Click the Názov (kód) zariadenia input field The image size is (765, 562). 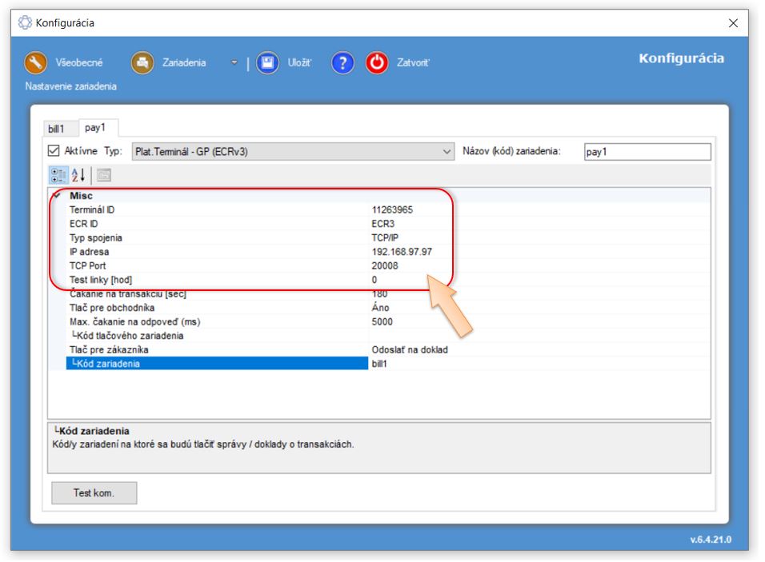pos(646,152)
